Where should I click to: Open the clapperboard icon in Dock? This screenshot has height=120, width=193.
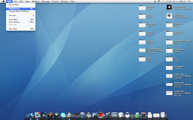[x=108, y=115]
